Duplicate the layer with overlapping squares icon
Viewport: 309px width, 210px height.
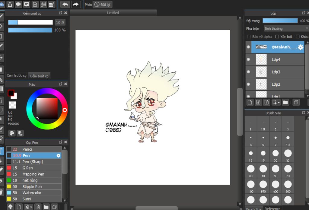(x=296, y=102)
